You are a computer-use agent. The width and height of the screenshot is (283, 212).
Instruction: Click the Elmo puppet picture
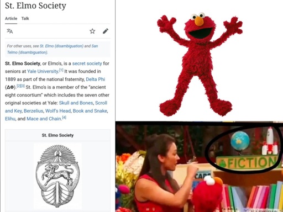tap(200, 65)
